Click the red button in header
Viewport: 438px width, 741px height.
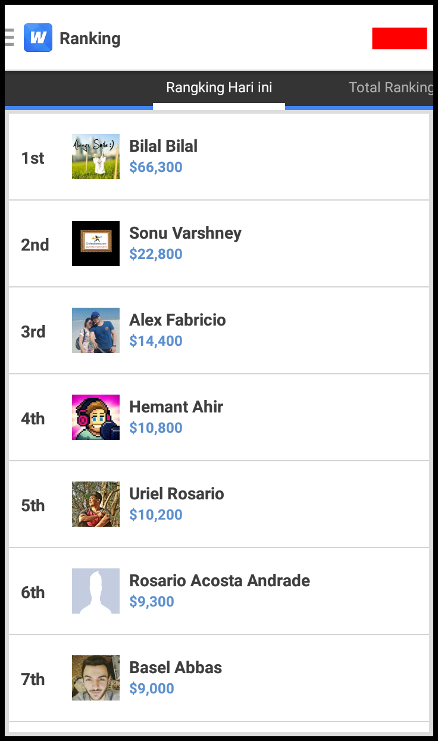pos(399,38)
